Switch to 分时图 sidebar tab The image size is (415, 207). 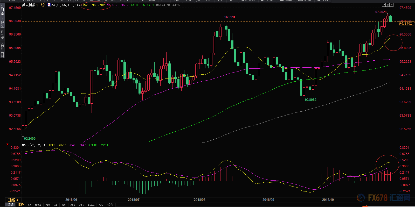(2, 10)
